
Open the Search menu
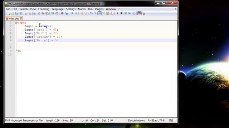click(x=24, y=9)
